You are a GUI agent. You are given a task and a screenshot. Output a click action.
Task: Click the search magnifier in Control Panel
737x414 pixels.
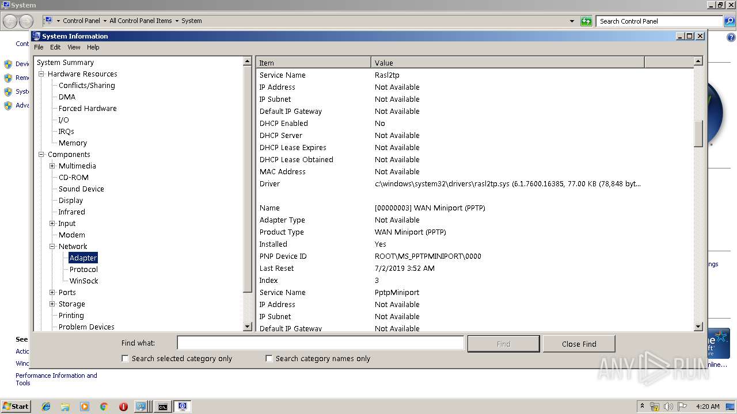point(729,21)
